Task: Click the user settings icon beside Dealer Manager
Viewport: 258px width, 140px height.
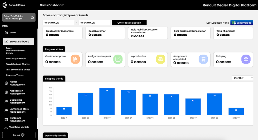Action: click(32, 18)
